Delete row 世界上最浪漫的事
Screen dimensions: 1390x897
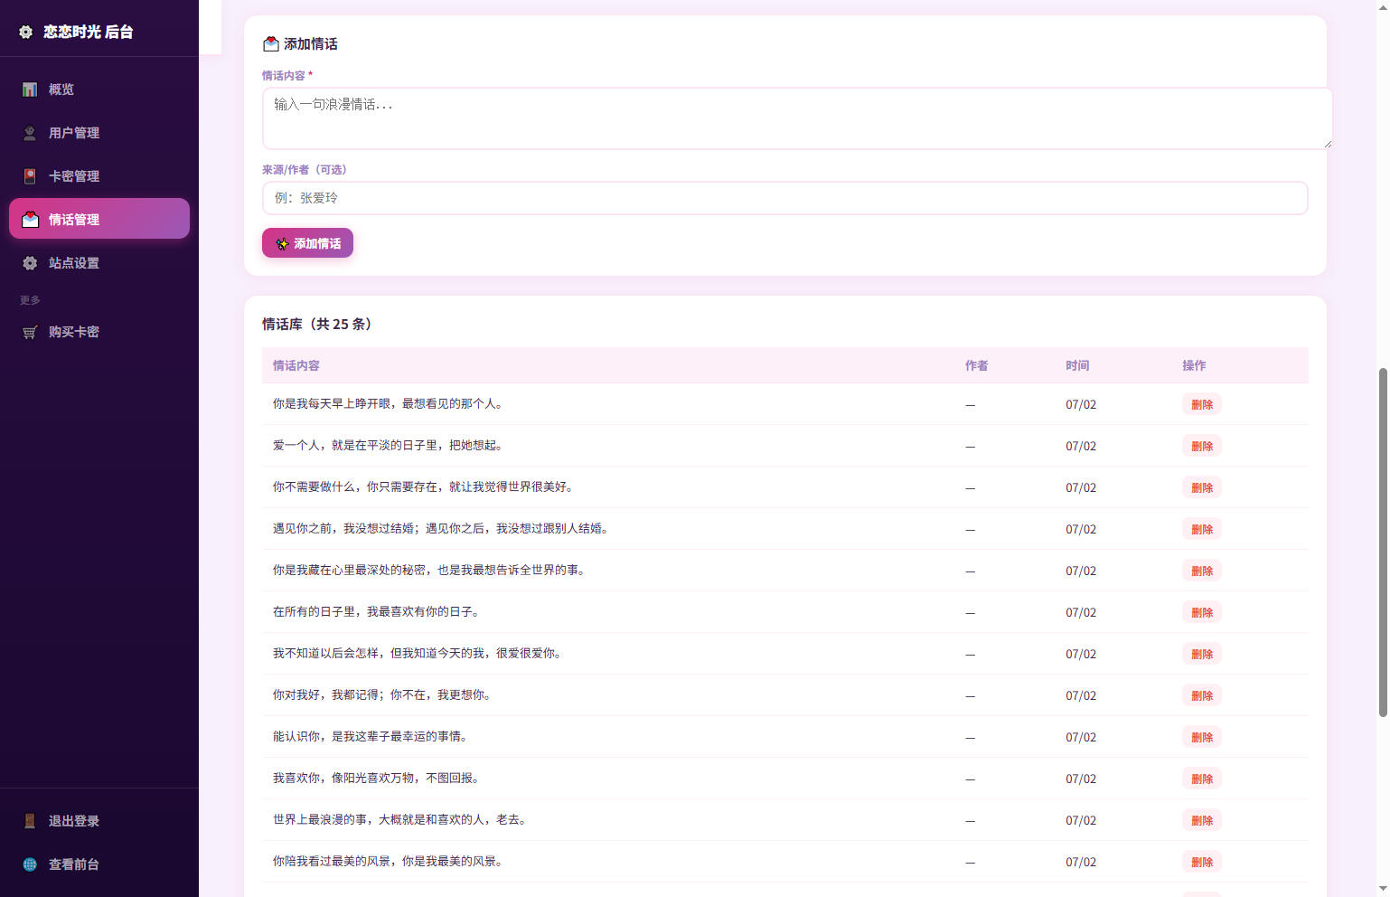click(x=1202, y=820)
